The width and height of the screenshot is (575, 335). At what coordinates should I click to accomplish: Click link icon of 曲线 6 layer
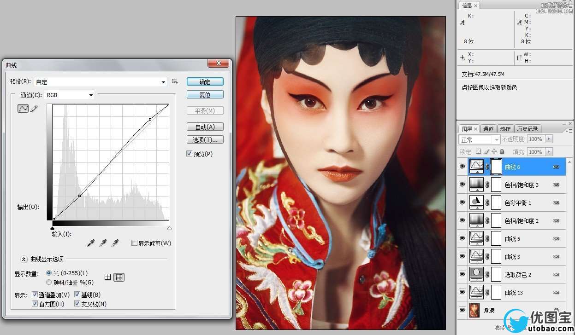pyautogui.click(x=556, y=167)
